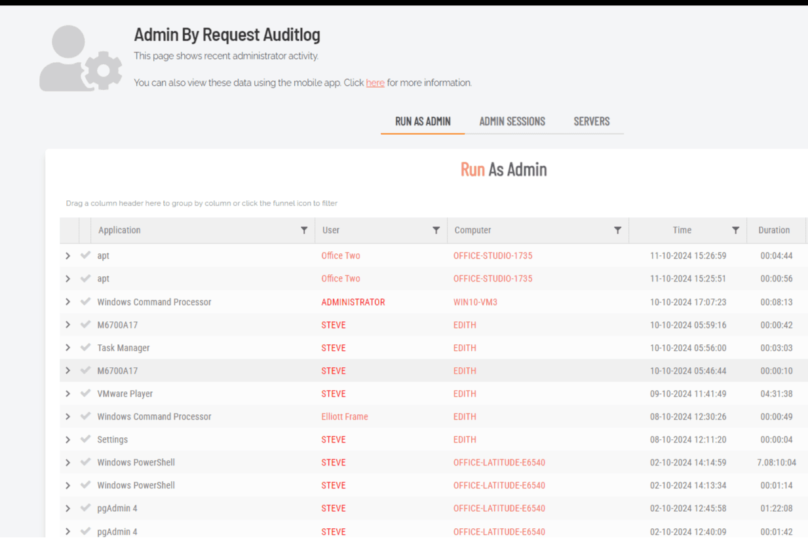Click checkmark icon on 15:26:59 apt row

click(x=85, y=255)
